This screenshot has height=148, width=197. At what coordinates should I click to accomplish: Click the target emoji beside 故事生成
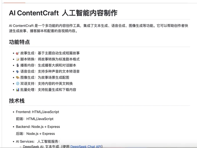tap(18, 53)
